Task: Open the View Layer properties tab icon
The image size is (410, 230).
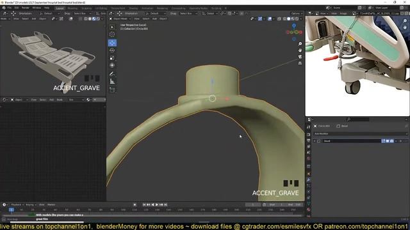Action: point(309,146)
